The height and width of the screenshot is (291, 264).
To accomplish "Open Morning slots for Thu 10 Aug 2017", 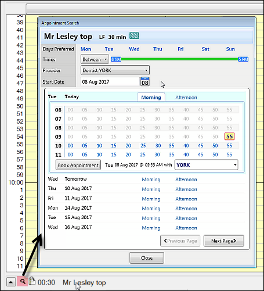I will (x=151, y=189).
